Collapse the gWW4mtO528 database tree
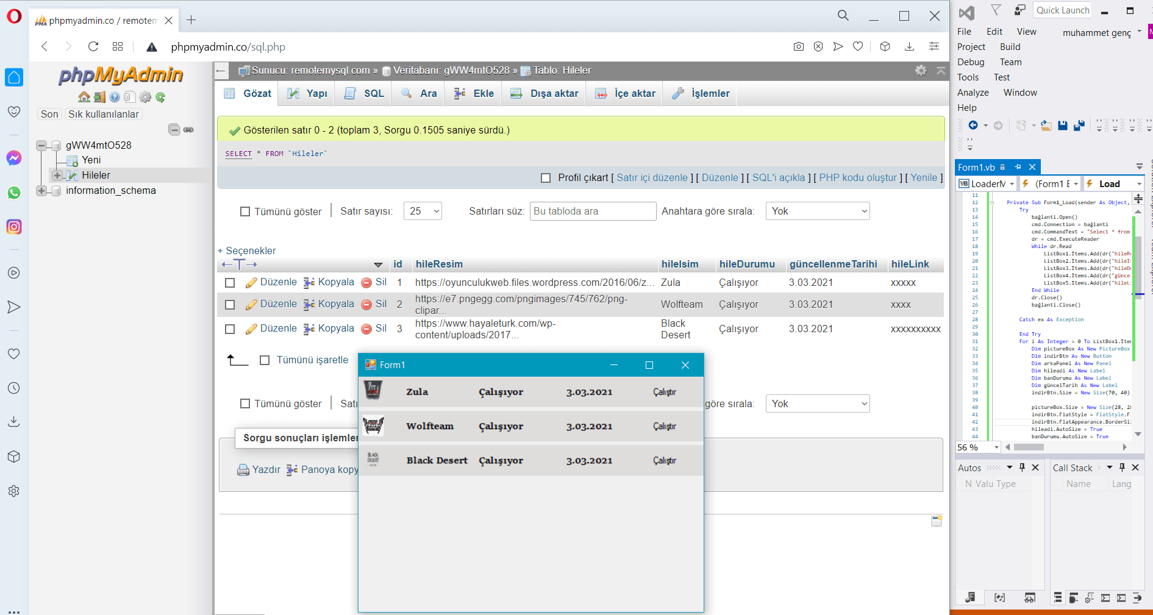This screenshot has width=1153, height=615. pyautogui.click(x=41, y=145)
